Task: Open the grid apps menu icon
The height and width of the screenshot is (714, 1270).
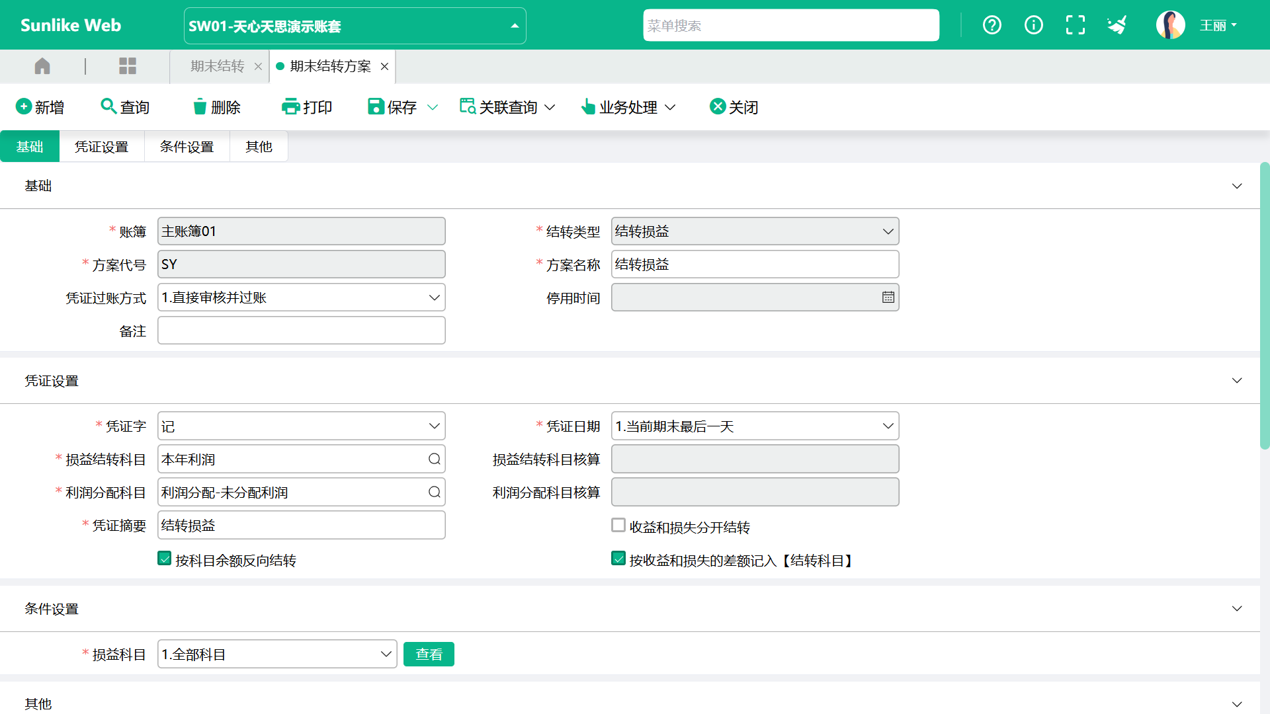Action: coord(127,66)
